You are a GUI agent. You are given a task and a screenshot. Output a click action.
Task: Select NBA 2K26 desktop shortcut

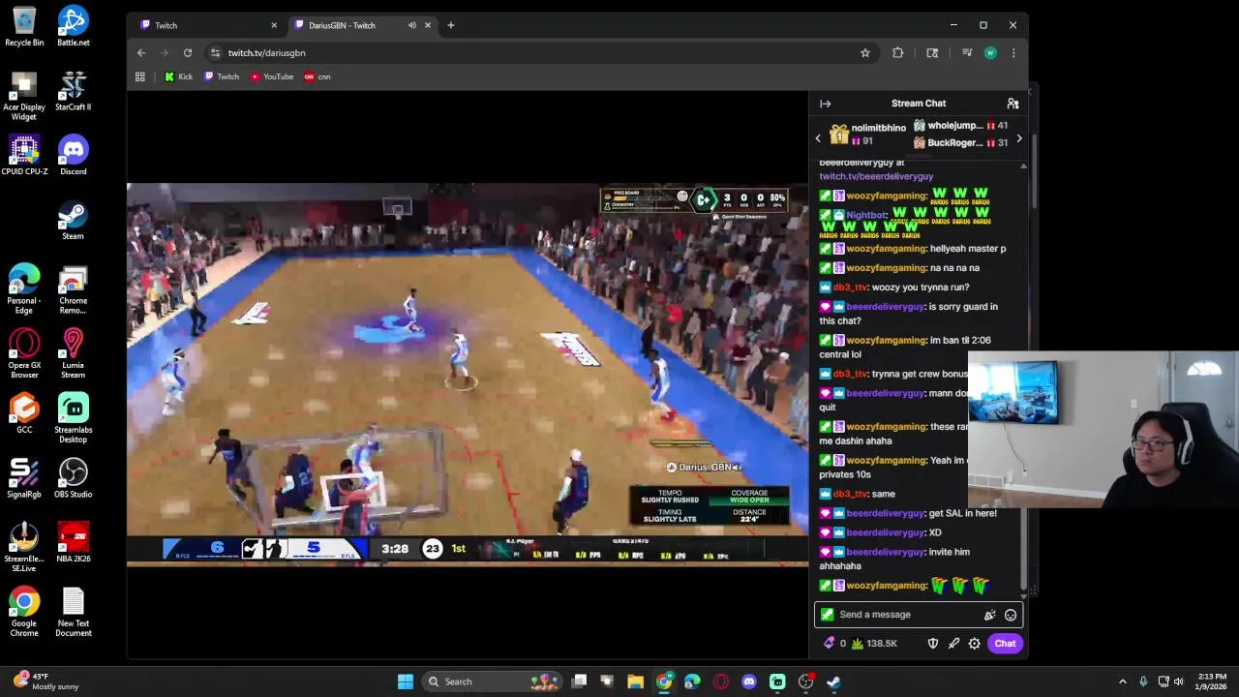point(74,543)
